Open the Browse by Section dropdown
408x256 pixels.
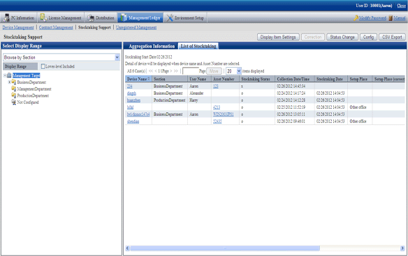coord(61,57)
